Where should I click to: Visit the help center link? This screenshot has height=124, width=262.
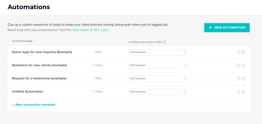pos(80,30)
